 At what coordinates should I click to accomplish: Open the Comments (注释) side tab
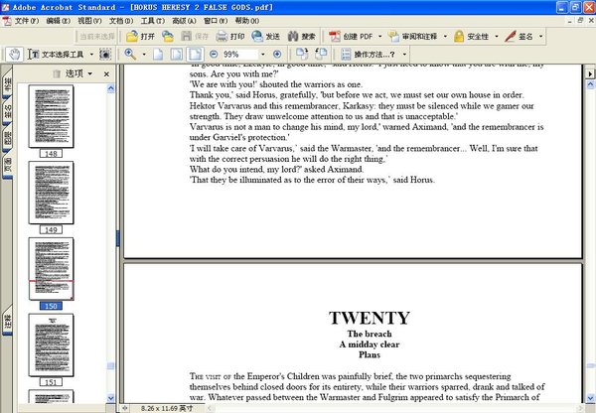[x=7, y=322]
